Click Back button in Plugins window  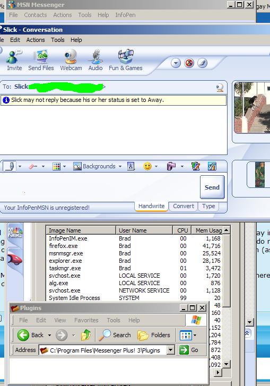(x=30, y=335)
